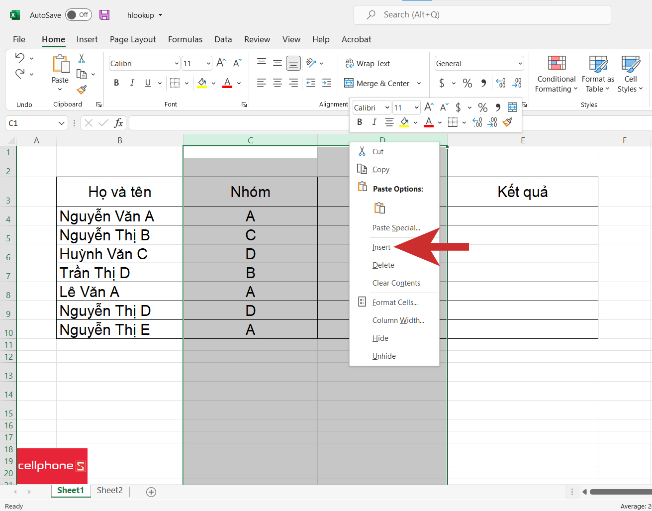This screenshot has width=652, height=511.
Task: Click the Redo arrow icon
Action: point(20,74)
